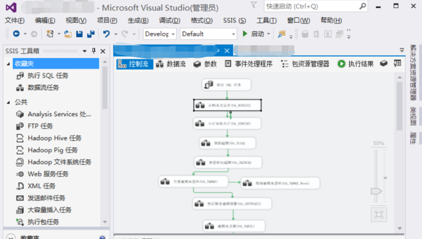Click the navigate back arrow icon
The height and width of the screenshot is (239, 422).
click(x=16, y=34)
